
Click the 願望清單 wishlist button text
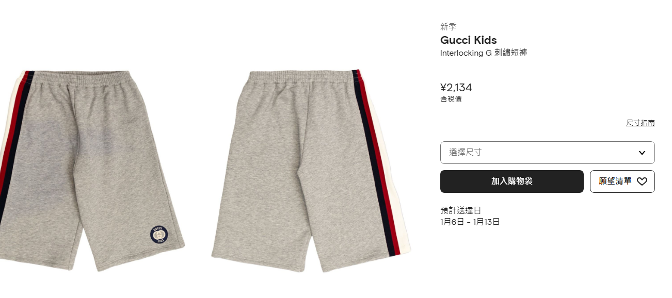[x=615, y=181]
